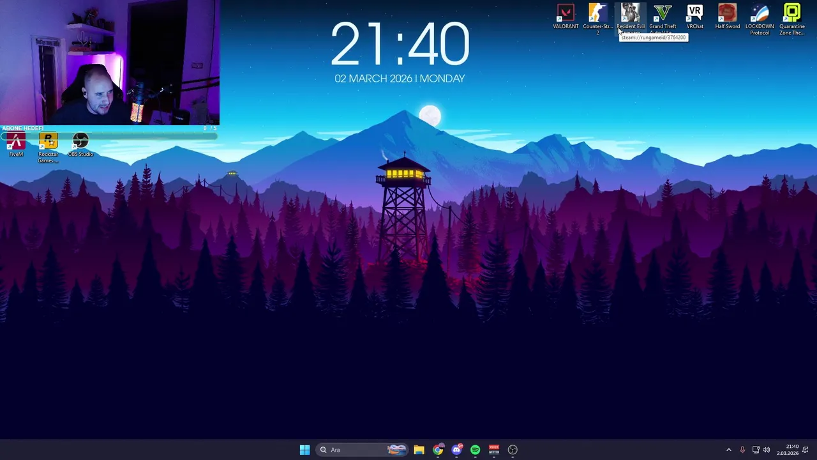Open the Rockstar Games Launcher shortcut
Image resolution: width=817 pixels, height=460 pixels.
[x=48, y=148]
